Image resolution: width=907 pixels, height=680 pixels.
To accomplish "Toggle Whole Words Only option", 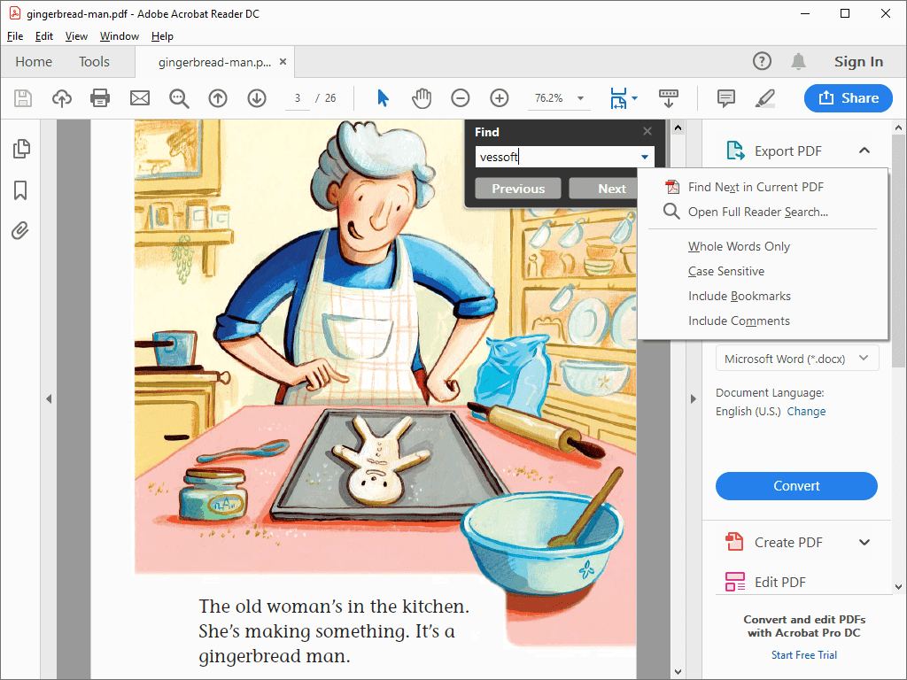I will 739,246.
